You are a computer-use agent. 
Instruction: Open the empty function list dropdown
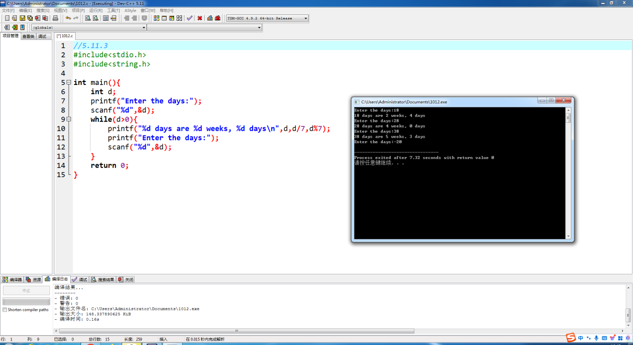point(204,28)
